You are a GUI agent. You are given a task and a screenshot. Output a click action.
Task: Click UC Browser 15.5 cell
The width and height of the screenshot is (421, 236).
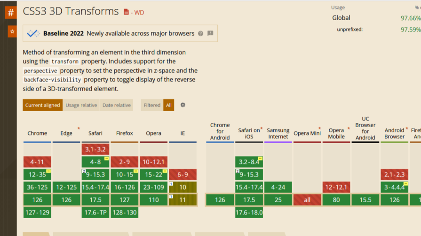tap(365, 200)
